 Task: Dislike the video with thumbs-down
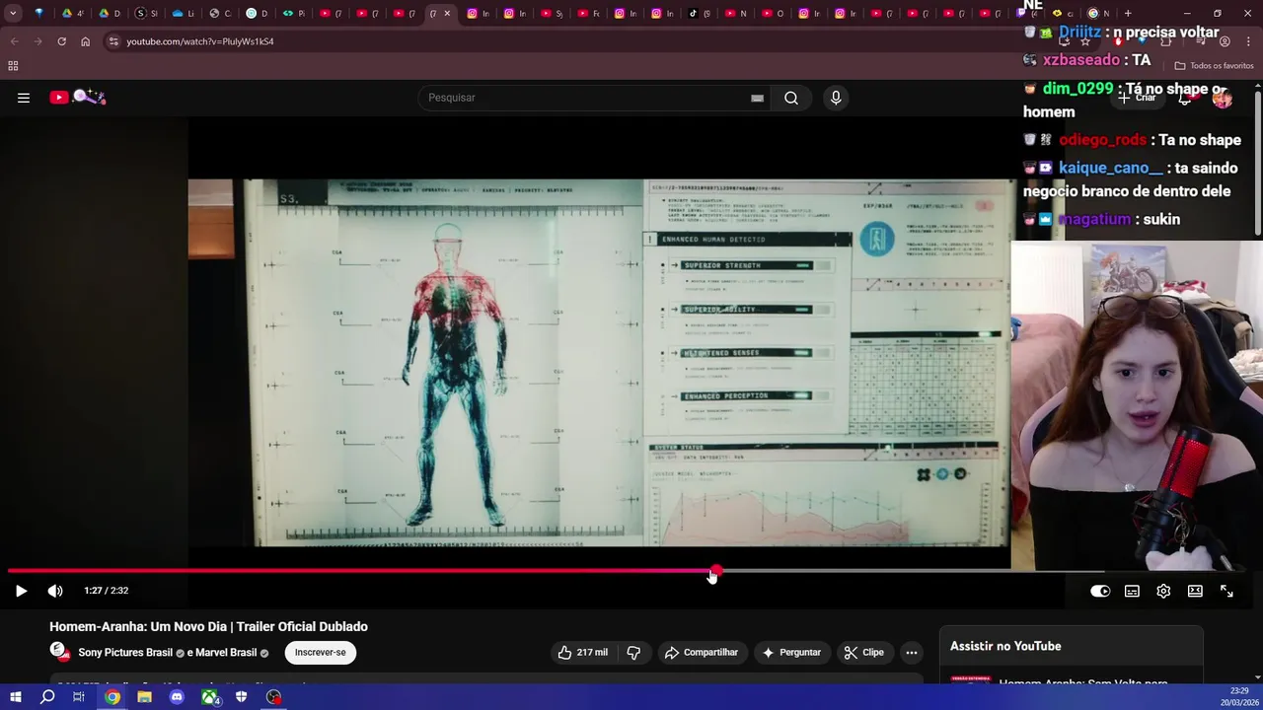(633, 652)
